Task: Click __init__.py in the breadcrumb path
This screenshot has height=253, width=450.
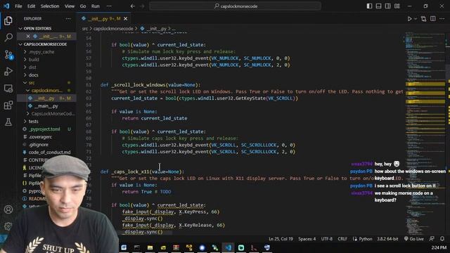Action: tap(156, 29)
